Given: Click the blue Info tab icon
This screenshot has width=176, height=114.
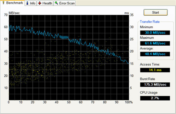Looking at the screenshot, I should [x=27, y=3].
